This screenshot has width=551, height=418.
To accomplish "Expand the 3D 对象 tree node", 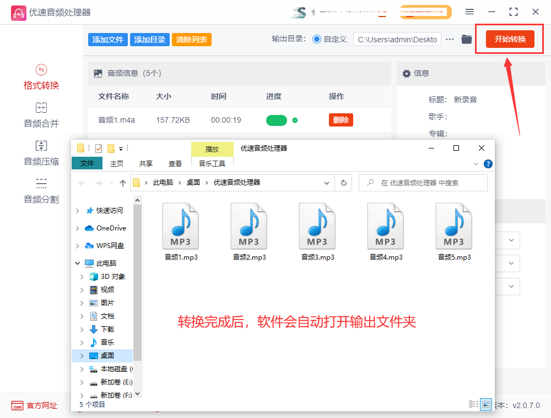I will (82, 277).
